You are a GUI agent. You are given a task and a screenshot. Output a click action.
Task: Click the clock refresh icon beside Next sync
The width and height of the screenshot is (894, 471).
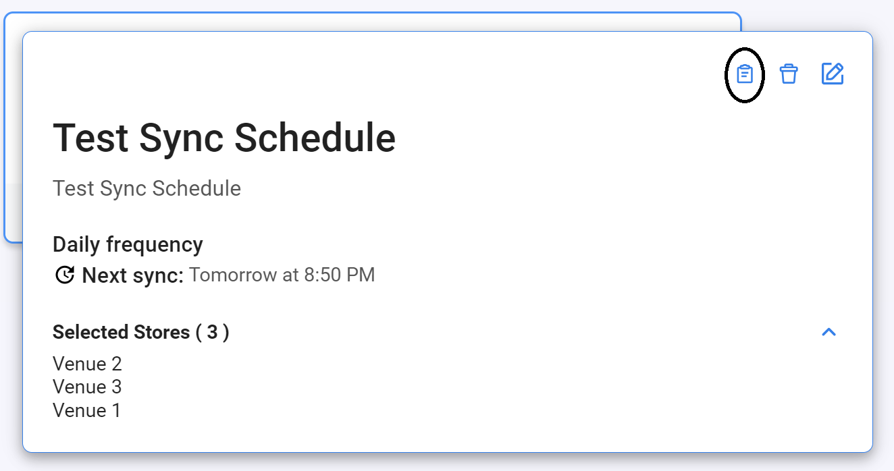64,275
